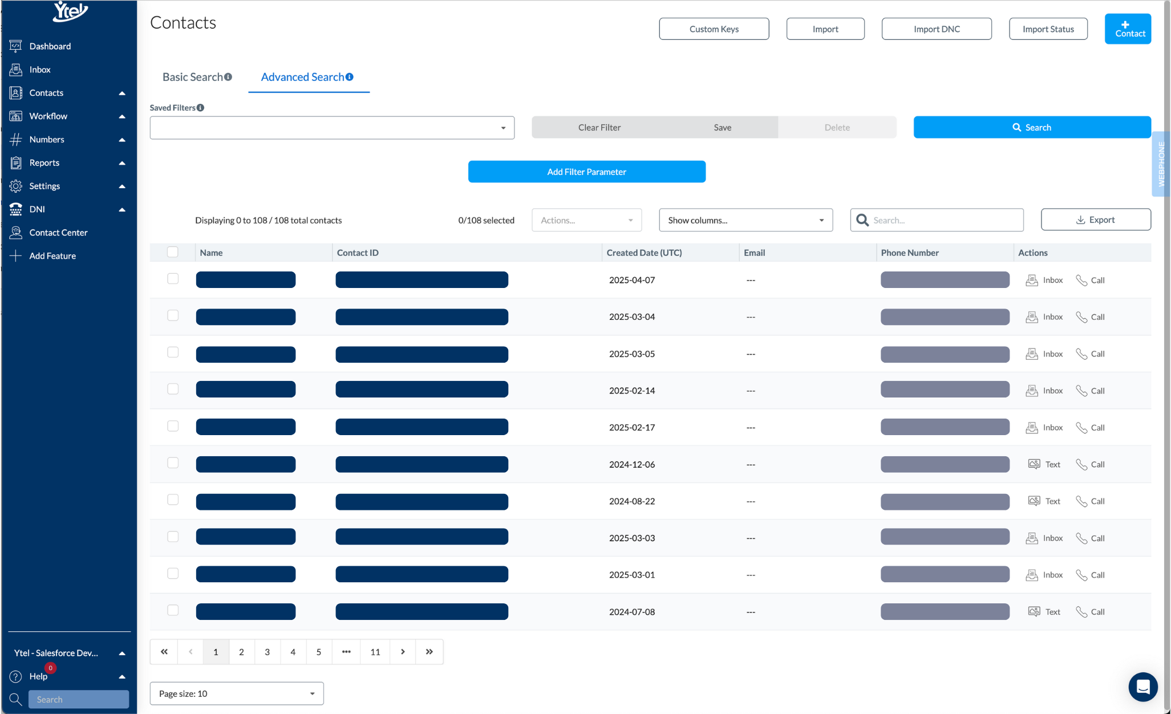
Task: Click the Inbox sidebar icon
Action: pos(15,70)
